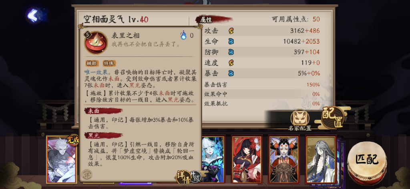Viewport: 410px width, 189px height.
Task: Open the 配置 configuration button
Action: 332,117
